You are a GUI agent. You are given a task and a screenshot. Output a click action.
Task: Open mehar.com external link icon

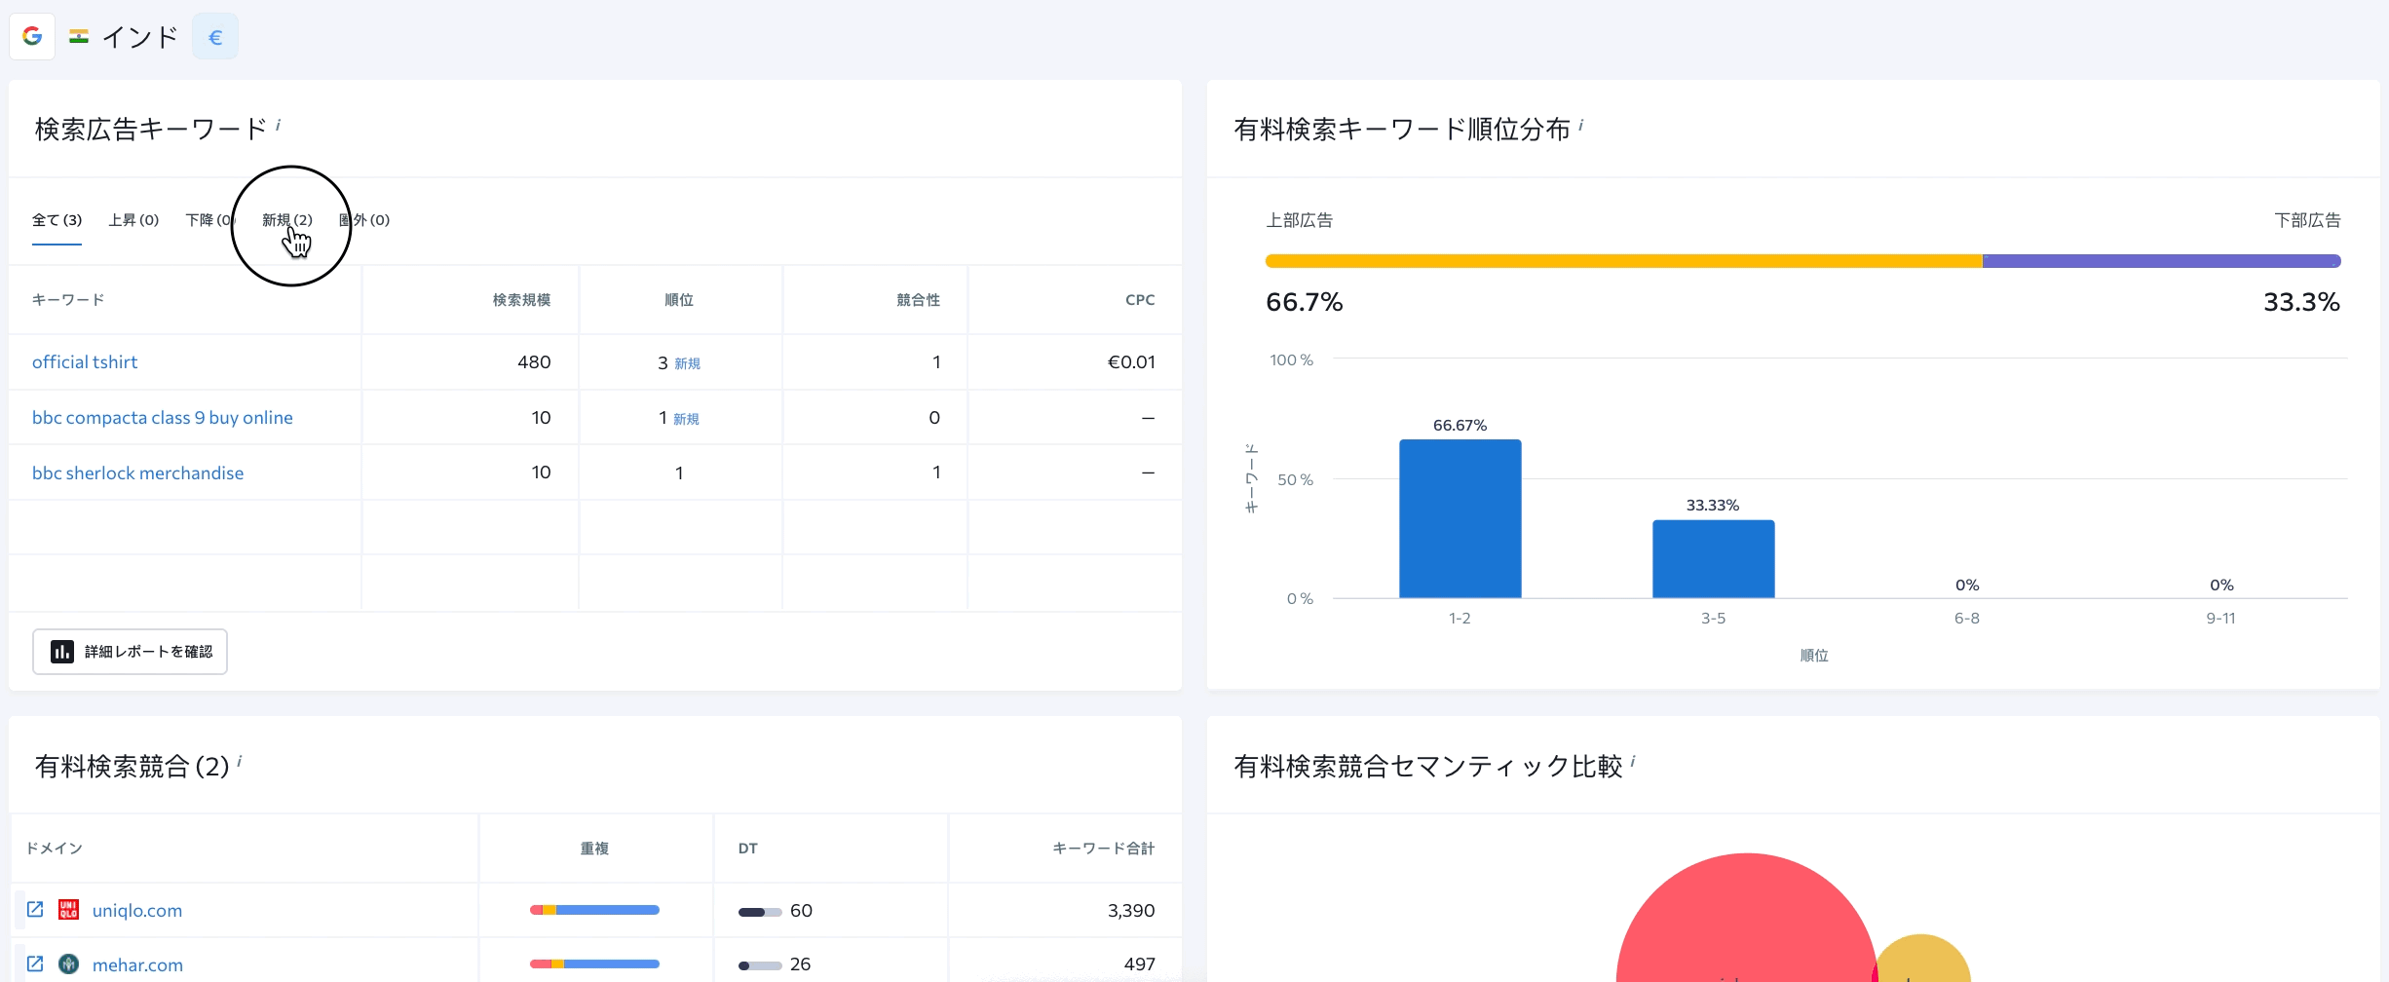coord(35,963)
